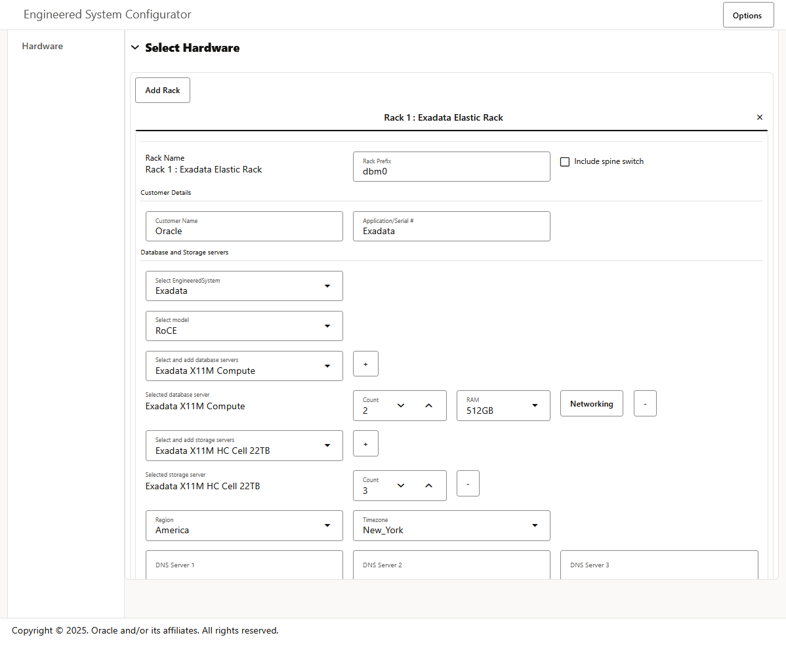Open the Networking settings
786x646 pixels.
click(x=591, y=403)
